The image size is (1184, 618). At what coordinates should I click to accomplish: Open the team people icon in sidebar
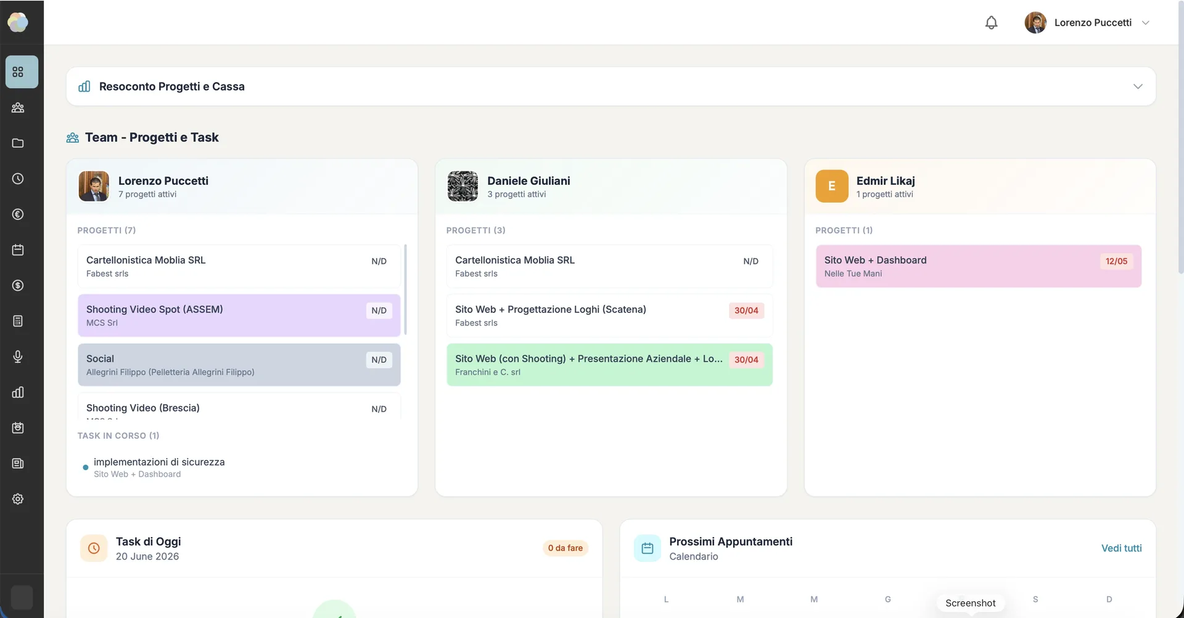tap(18, 108)
